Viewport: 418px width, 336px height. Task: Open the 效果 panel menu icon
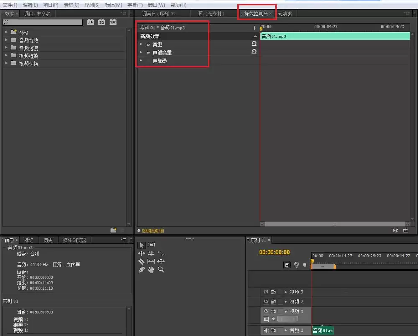click(x=123, y=13)
